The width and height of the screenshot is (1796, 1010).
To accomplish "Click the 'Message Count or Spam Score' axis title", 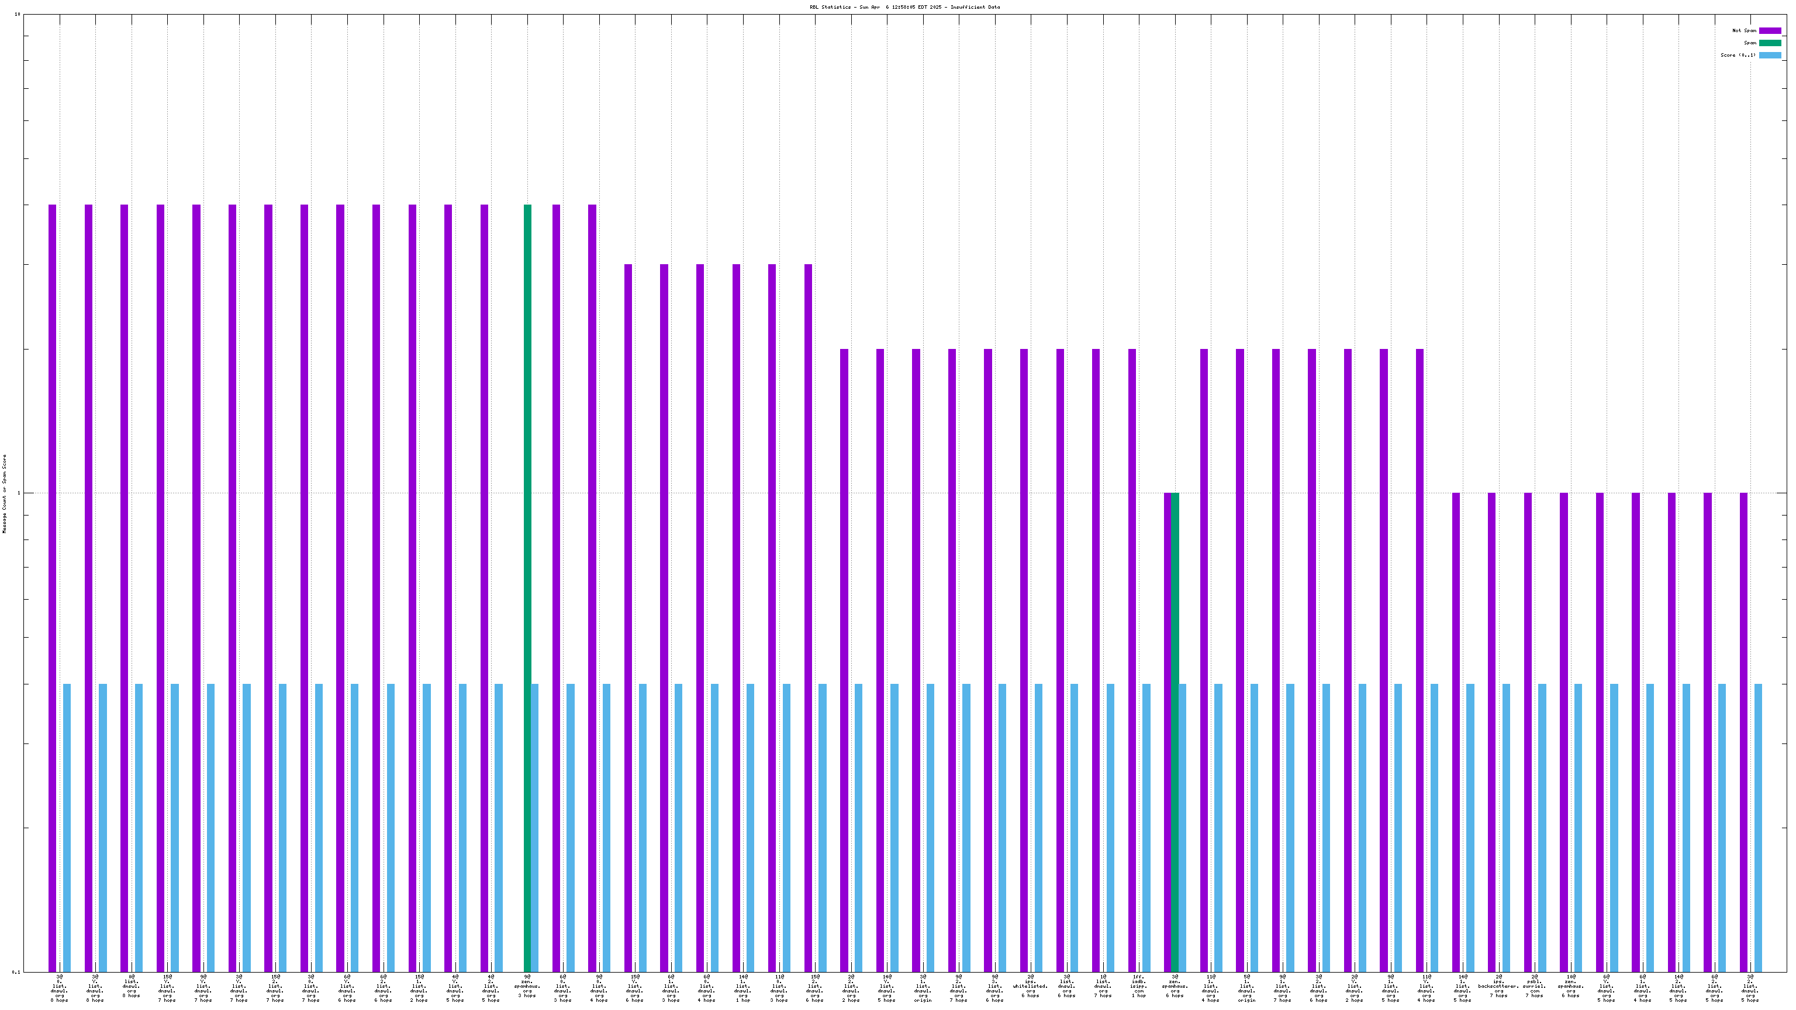I will (x=4, y=493).
